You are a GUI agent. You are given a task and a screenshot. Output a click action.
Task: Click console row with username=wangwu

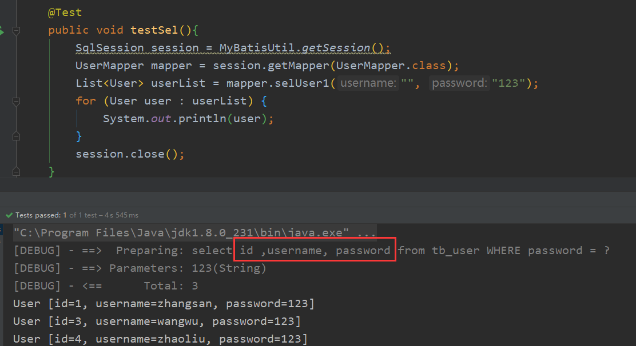pyautogui.click(x=157, y=321)
